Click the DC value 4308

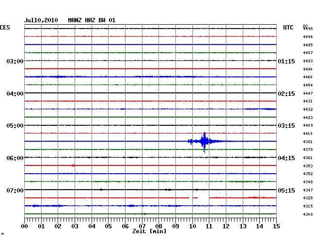point(307,214)
